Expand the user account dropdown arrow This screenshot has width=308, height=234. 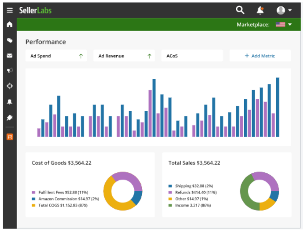[x=290, y=10]
